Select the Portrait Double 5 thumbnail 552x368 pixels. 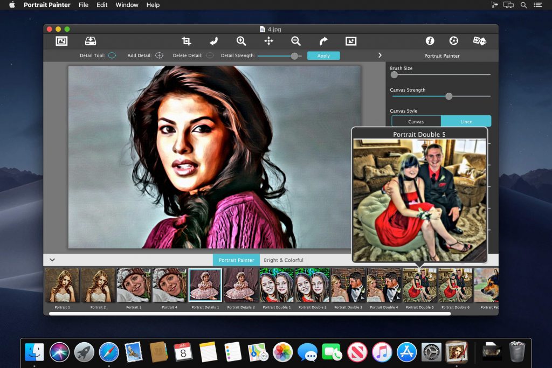tap(419, 284)
